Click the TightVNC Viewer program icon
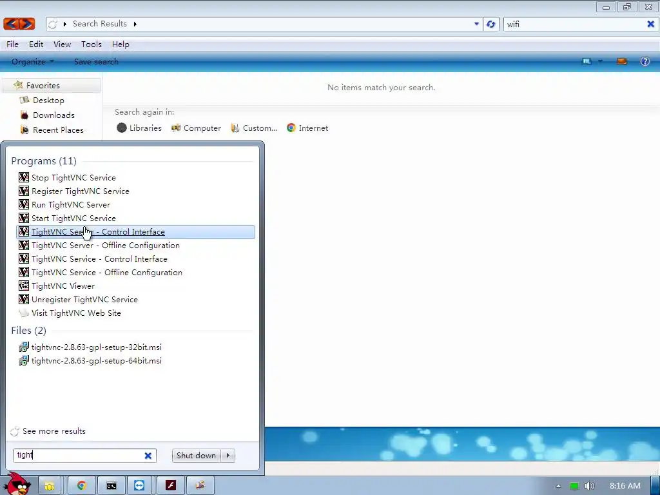Screen dimensions: 660x495 (24, 286)
